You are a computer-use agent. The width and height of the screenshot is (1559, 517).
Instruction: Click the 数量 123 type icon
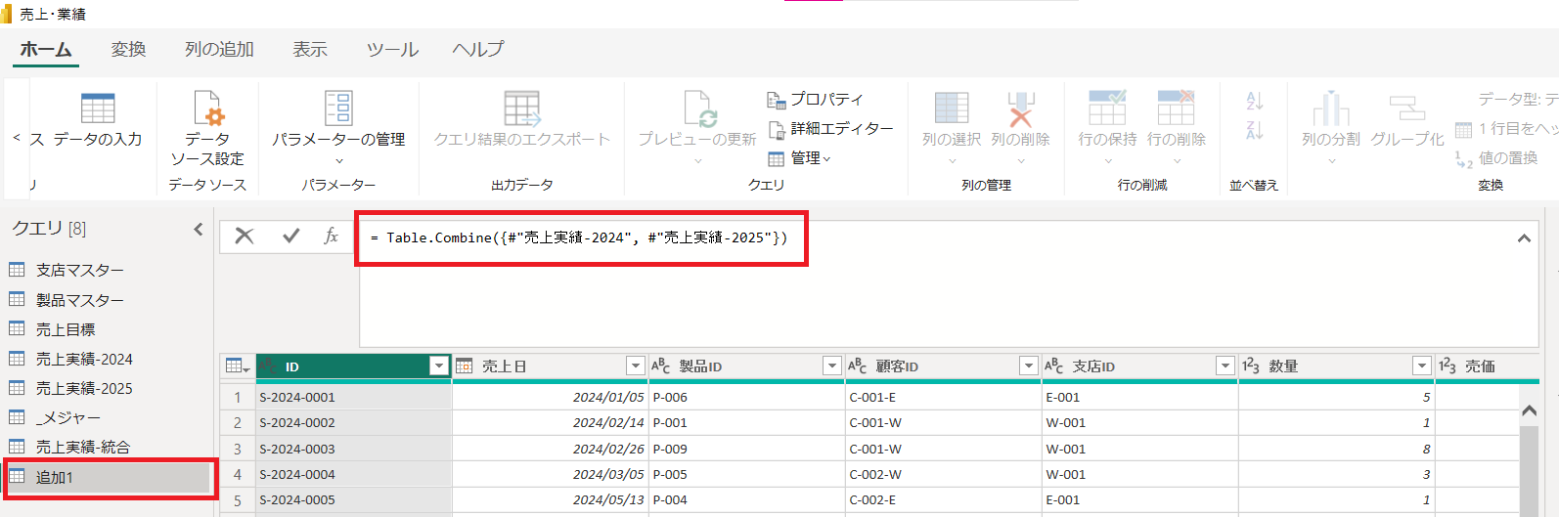click(x=1251, y=366)
